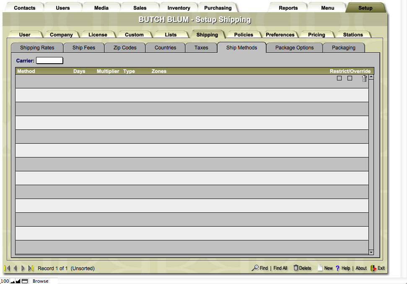Click into the Carrier input field
This screenshot has width=407, height=284.
49,61
